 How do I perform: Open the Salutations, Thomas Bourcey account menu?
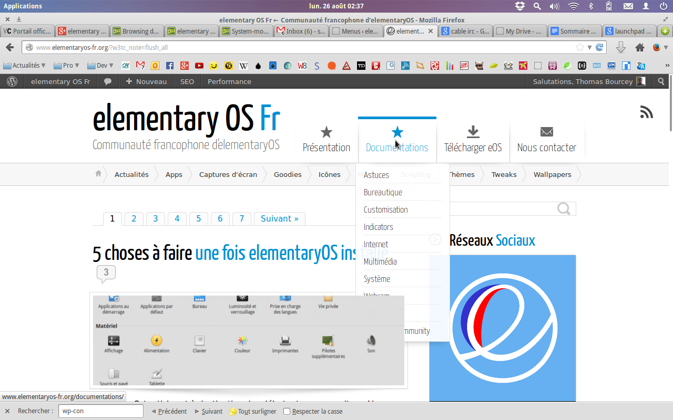tap(589, 81)
